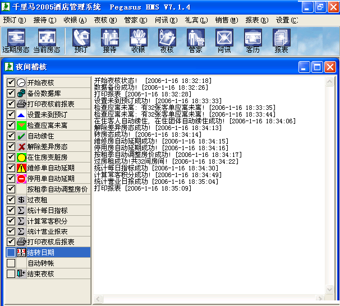Click the warning icon for 维修单自动延期
The height and width of the screenshot is (306, 340).
click(x=21, y=168)
